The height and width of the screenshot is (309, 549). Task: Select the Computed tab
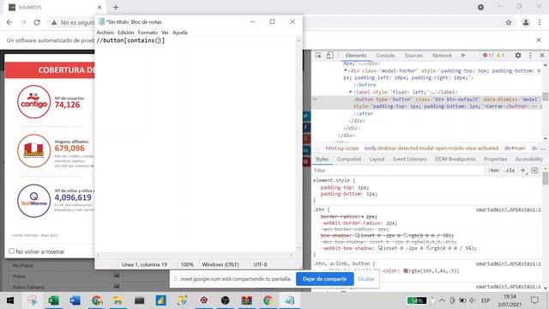pos(349,159)
